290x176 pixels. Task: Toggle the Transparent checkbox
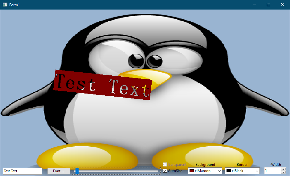165,164
